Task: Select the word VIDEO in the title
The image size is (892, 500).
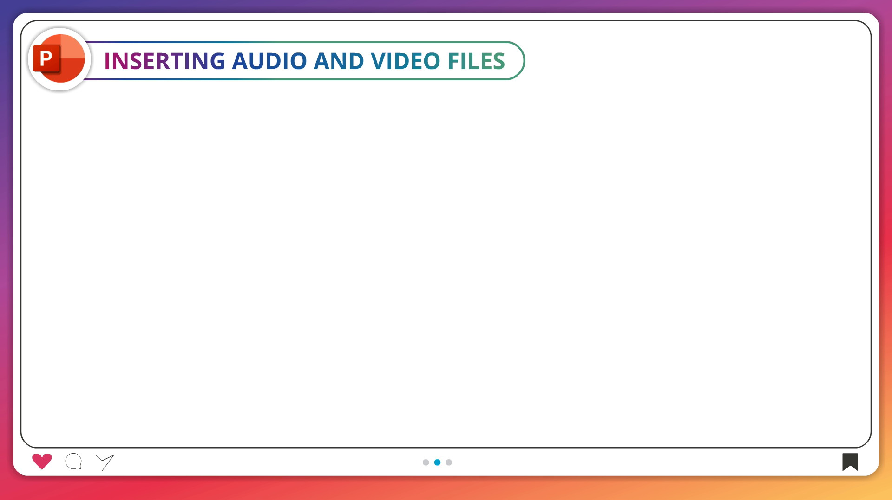Action: coord(405,61)
